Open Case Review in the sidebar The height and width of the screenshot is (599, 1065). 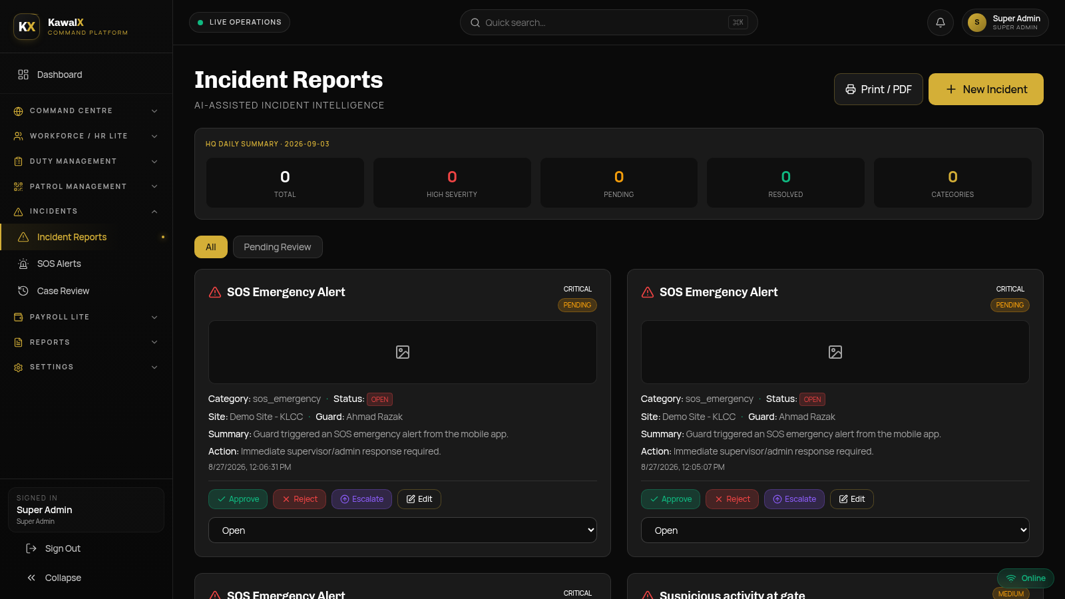coord(86,291)
